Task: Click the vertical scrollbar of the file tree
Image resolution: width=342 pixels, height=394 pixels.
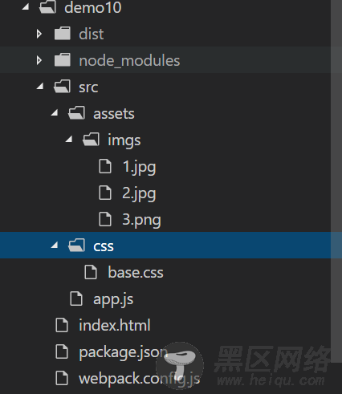Action: pos(336,182)
